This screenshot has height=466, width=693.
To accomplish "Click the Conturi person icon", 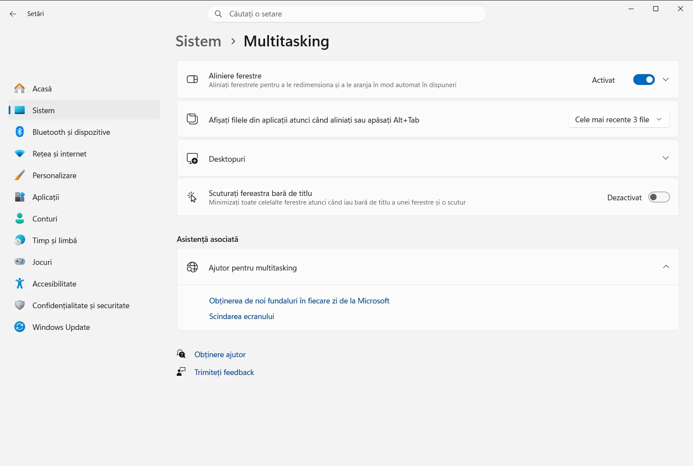I will tap(19, 218).
